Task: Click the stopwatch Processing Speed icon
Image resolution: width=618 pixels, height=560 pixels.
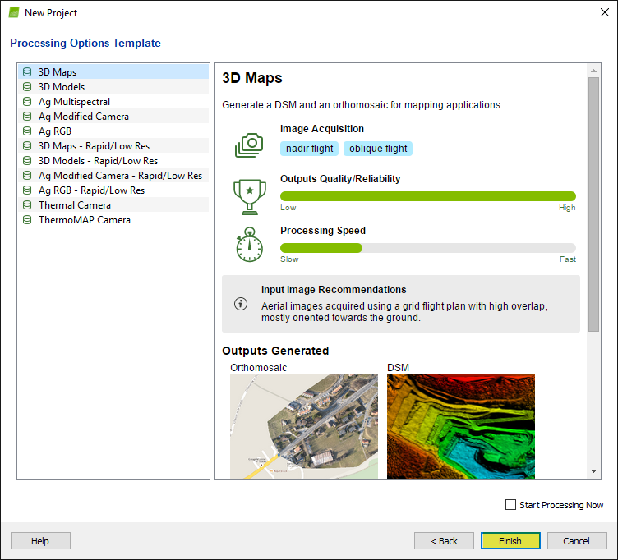Action: click(x=248, y=245)
